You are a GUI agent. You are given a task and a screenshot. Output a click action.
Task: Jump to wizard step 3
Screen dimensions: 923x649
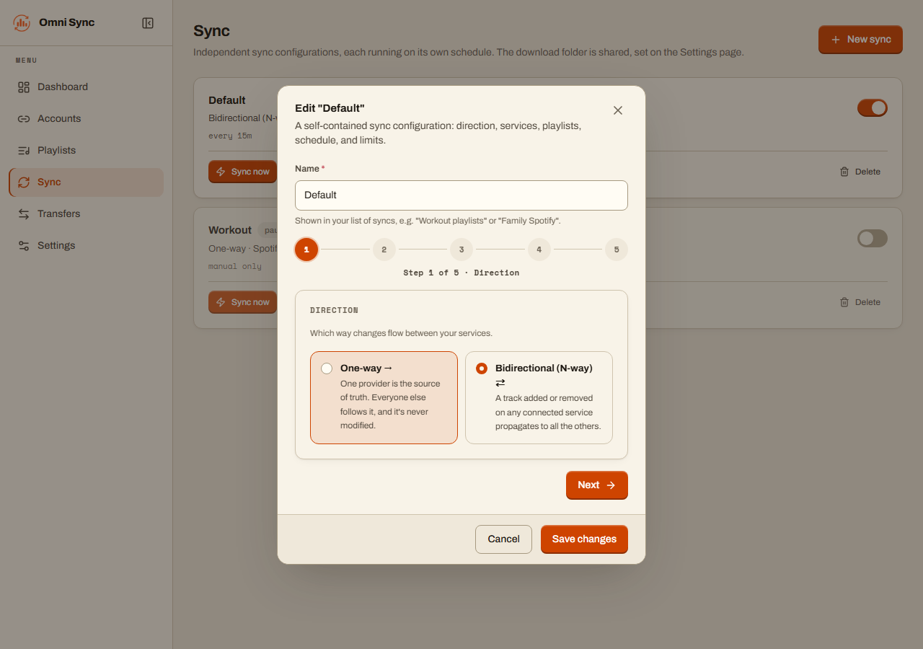click(x=461, y=250)
